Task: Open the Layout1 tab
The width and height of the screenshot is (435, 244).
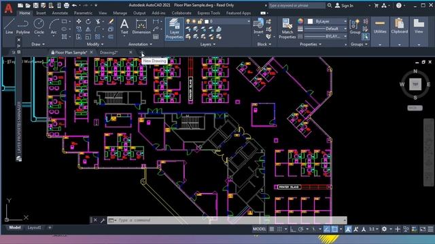Action: click(35, 228)
